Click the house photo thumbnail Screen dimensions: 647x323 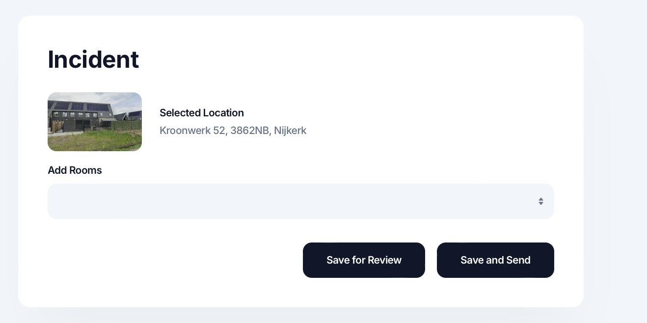(95, 122)
